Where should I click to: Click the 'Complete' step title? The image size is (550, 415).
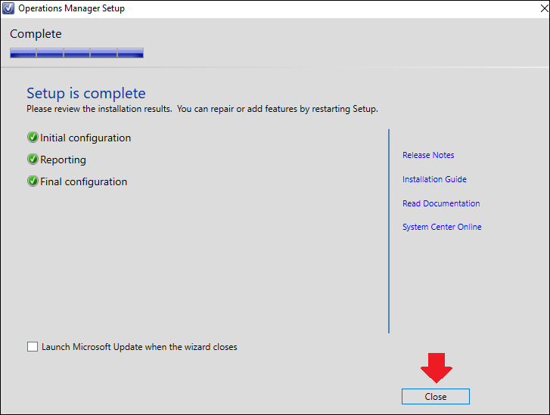[36, 34]
